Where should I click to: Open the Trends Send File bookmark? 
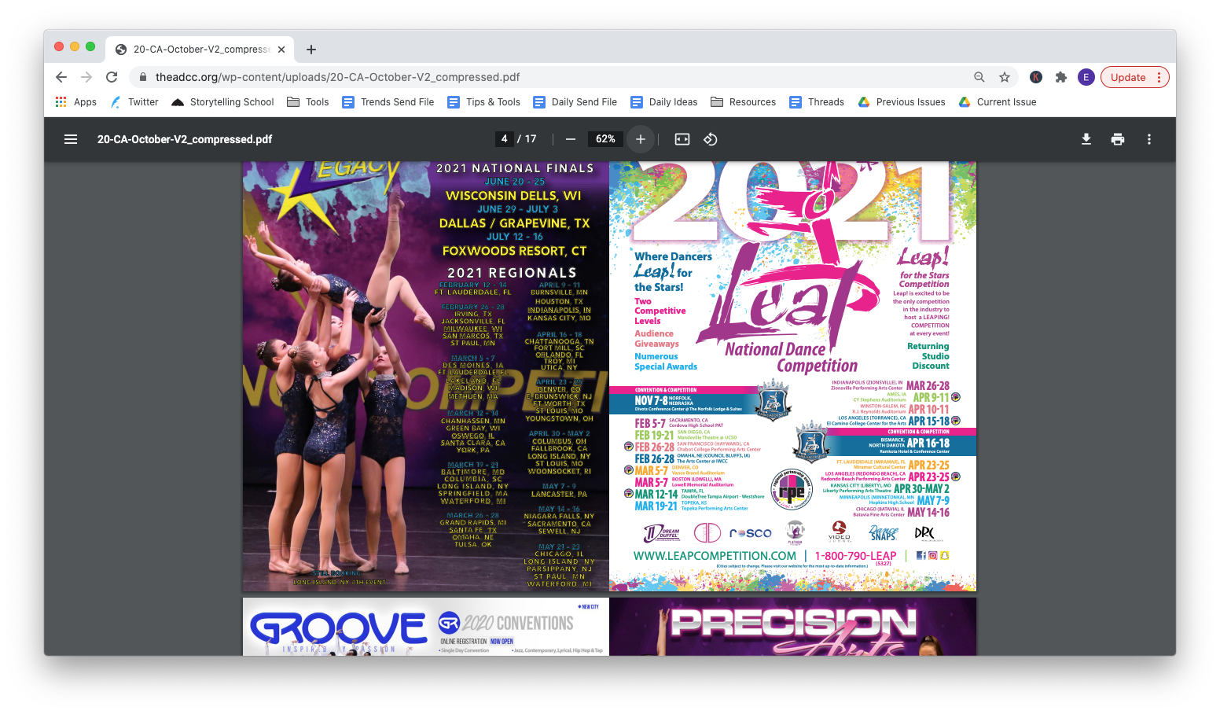click(388, 102)
